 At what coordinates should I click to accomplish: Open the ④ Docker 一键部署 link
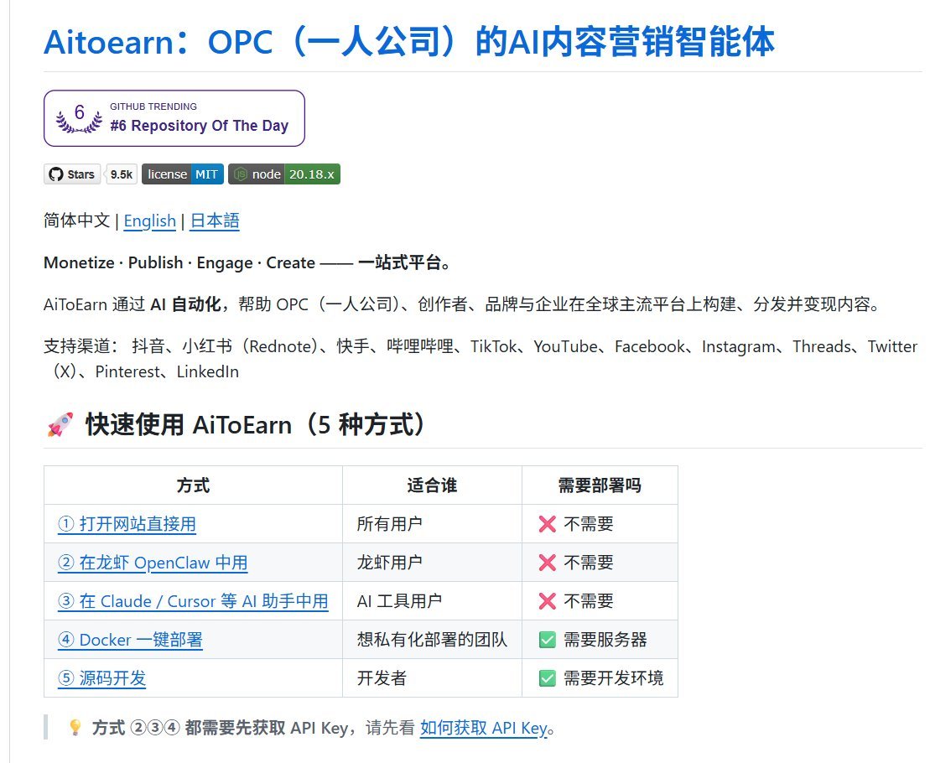pyautogui.click(x=130, y=640)
